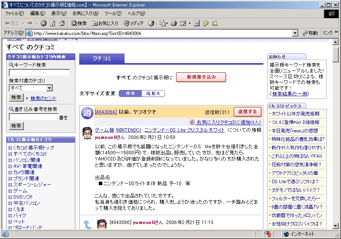The width and height of the screenshot is (341, 239).
Task: Click お気に入りクチコミに追加 link
Action: click(x=229, y=122)
